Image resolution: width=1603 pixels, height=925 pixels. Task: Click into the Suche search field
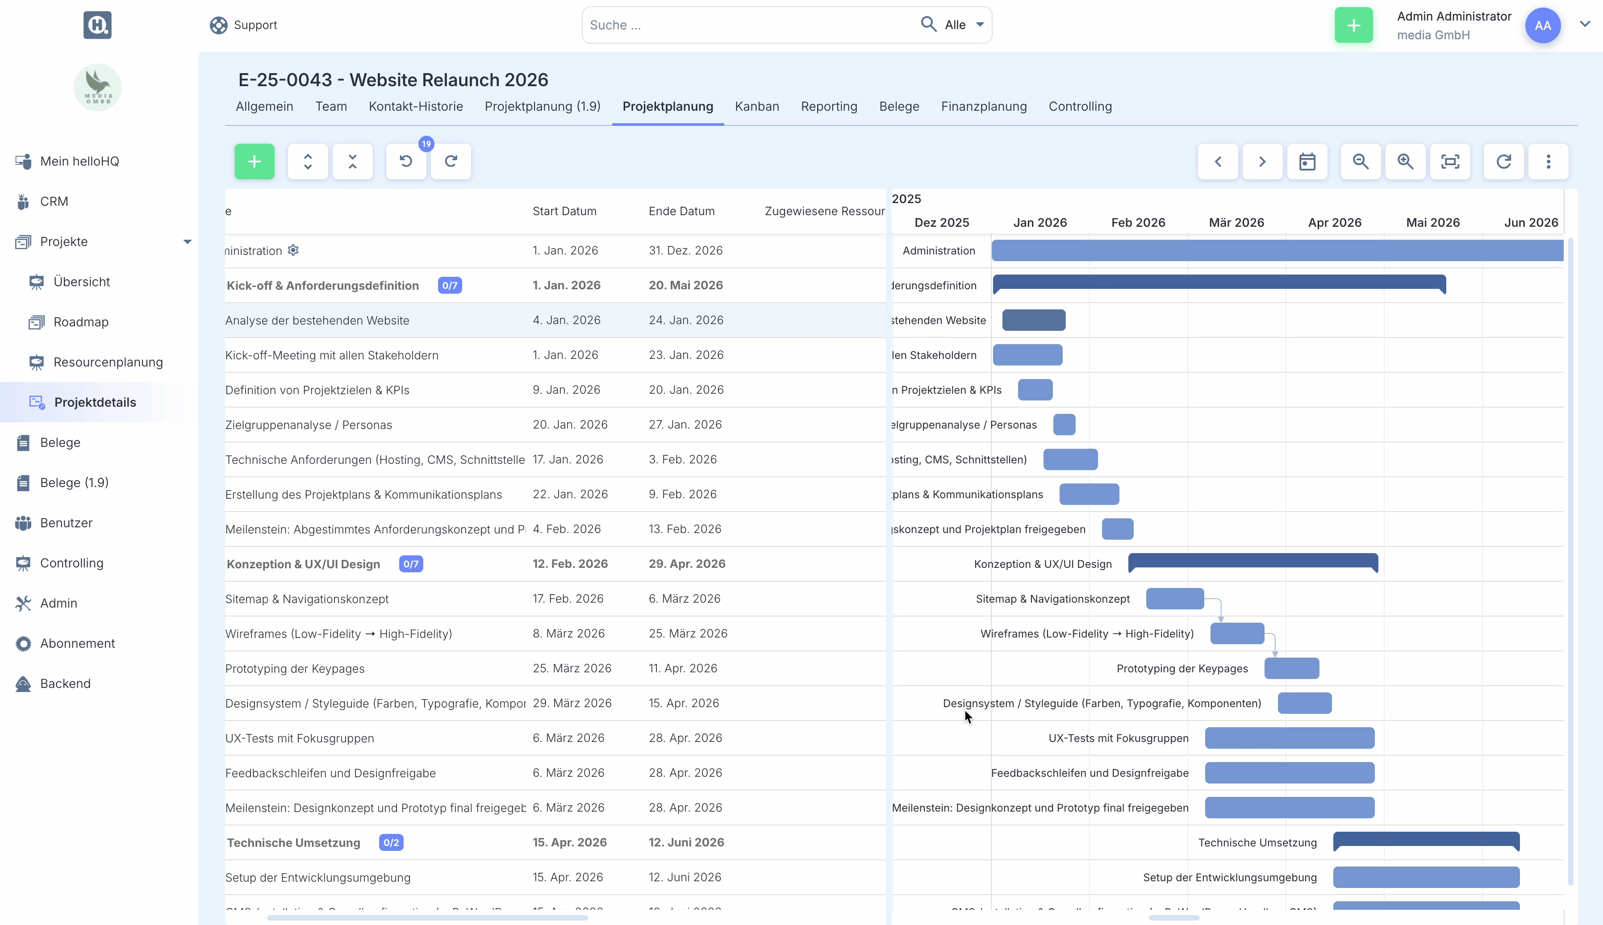pos(750,25)
